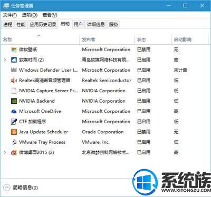This screenshot has height=197, width=211.
Task: Switch to the 详细信息 tab
Action: (96, 24)
